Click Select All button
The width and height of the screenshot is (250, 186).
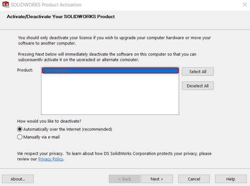click(x=198, y=71)
